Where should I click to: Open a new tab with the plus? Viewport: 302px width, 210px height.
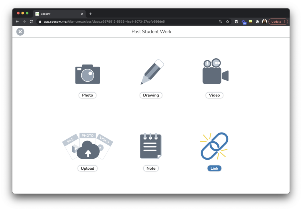pos(91,14)
